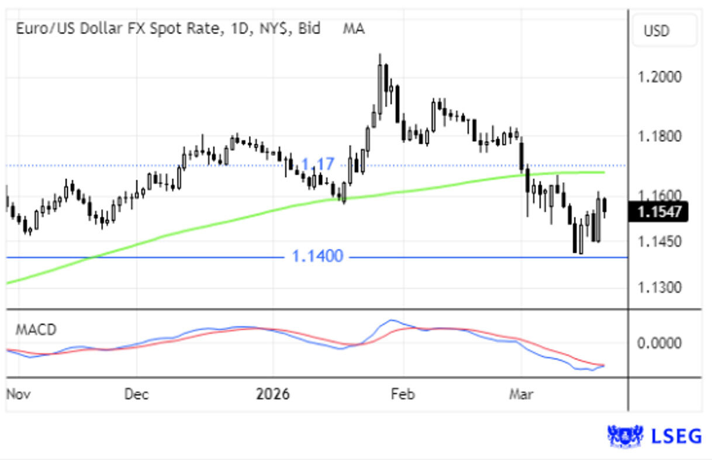Click the MACD indicator label

pos(36,330)
